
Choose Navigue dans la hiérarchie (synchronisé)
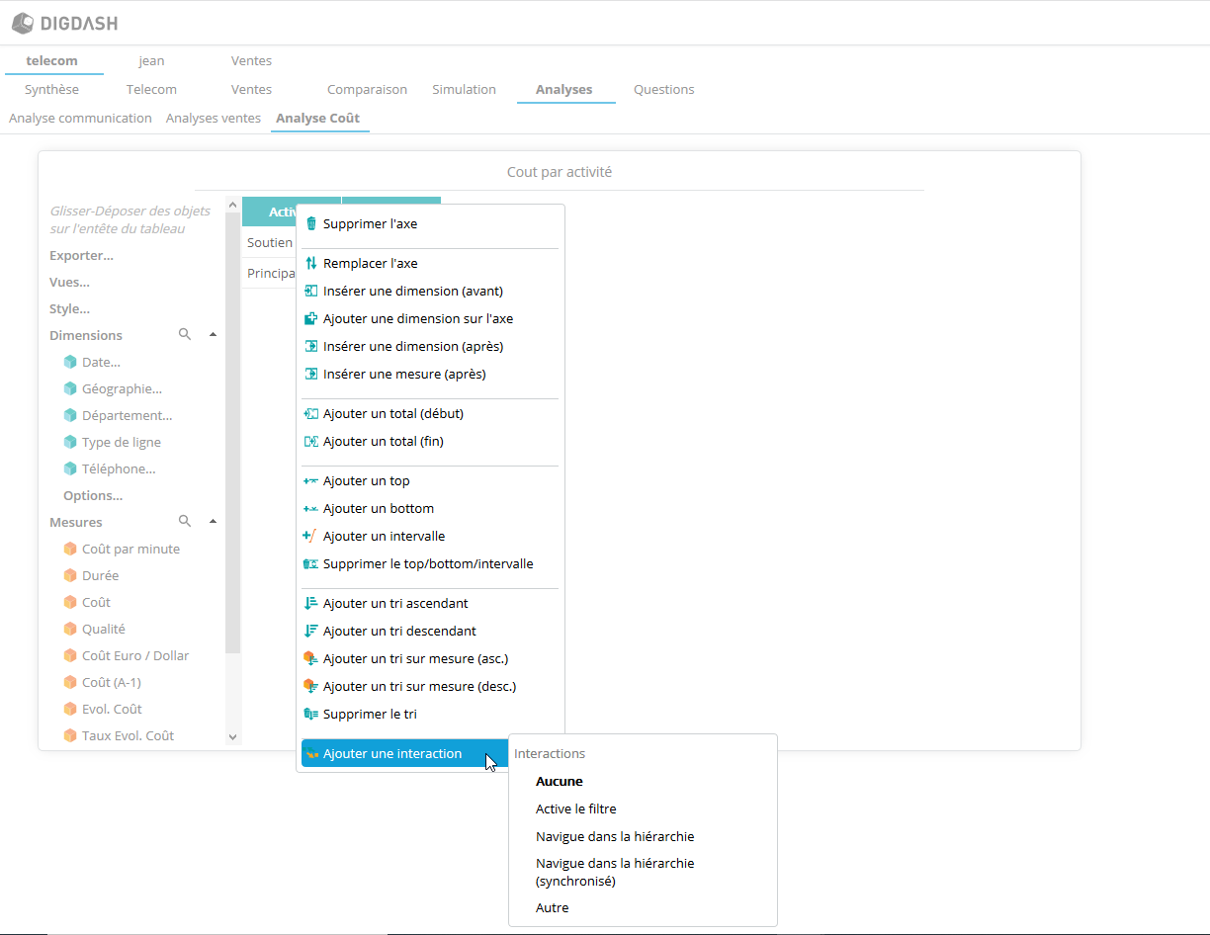point(615,872)
